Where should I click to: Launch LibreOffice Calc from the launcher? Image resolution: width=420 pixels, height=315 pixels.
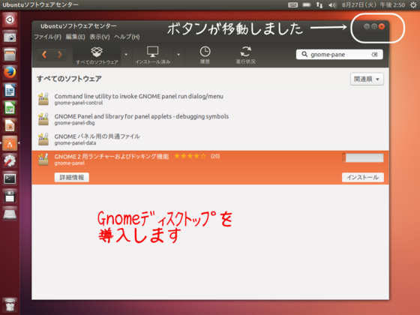point(10,108)
